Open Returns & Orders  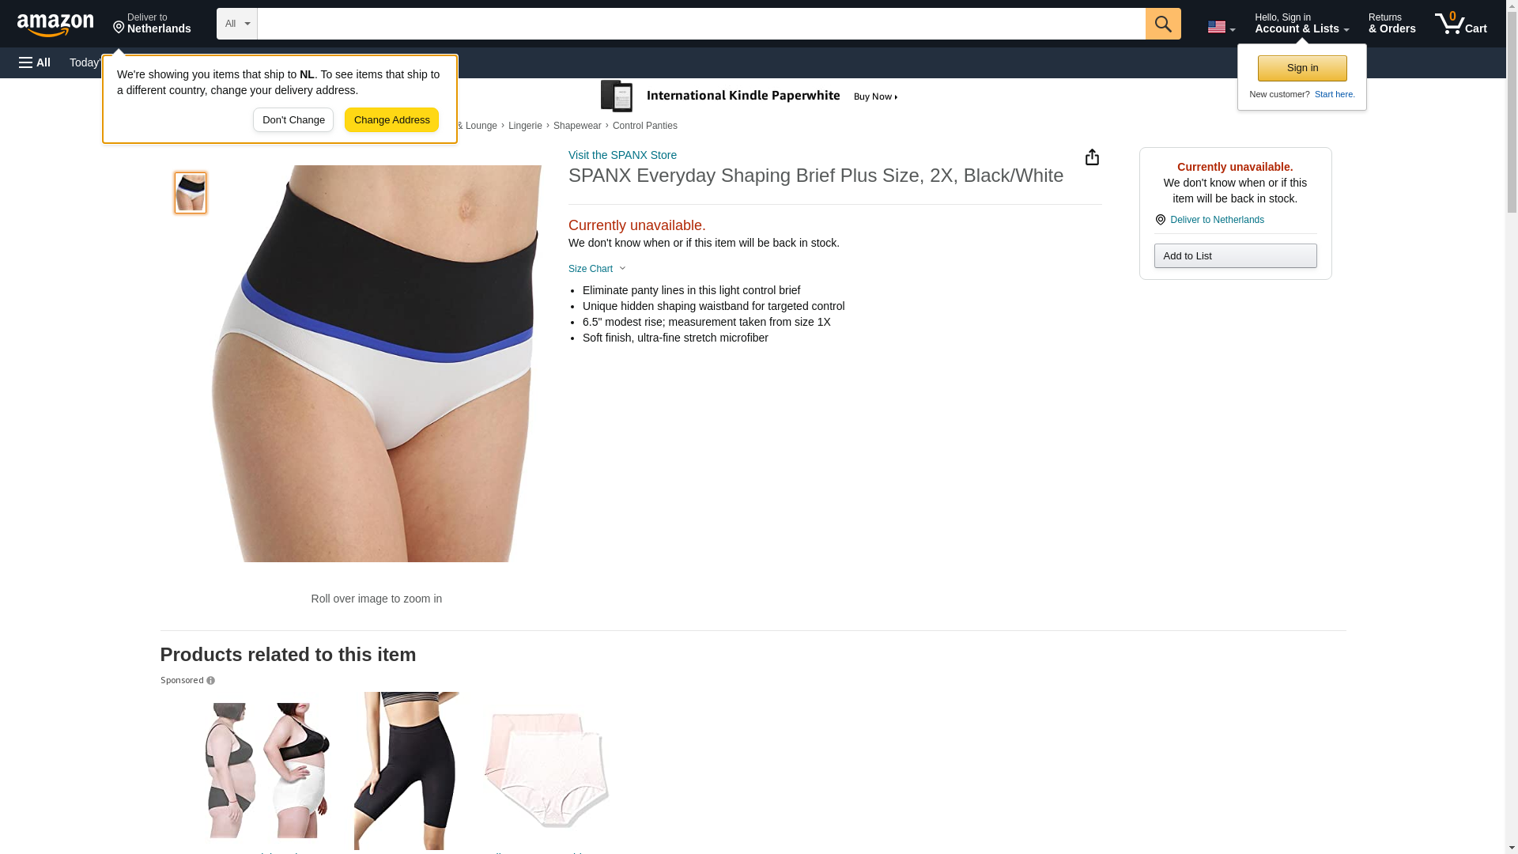click(1391, 24)
